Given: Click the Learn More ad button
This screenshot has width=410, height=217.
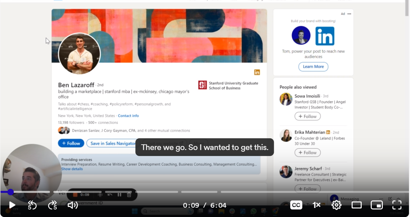Looking at the screenshot, I should (313, 67).
